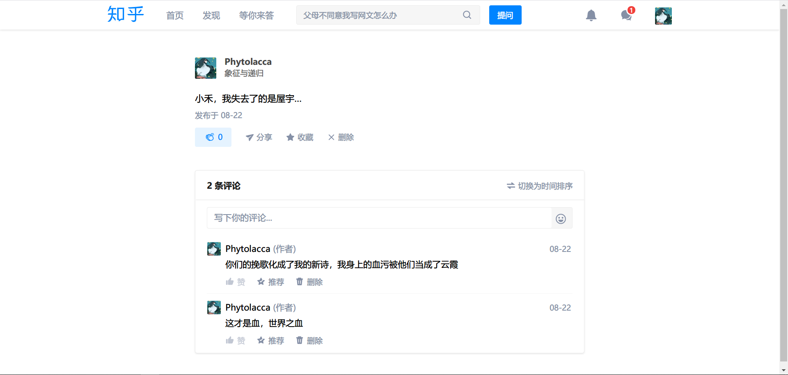788x375 pixels.
Task: Open the 发现 discover tab
Action: (x=211, y=16)
